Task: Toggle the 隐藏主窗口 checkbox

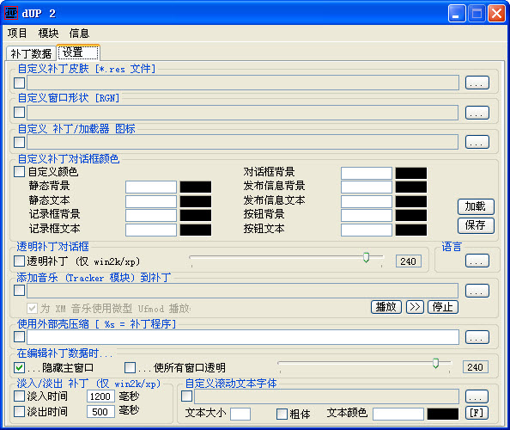Action: (20, 368)
